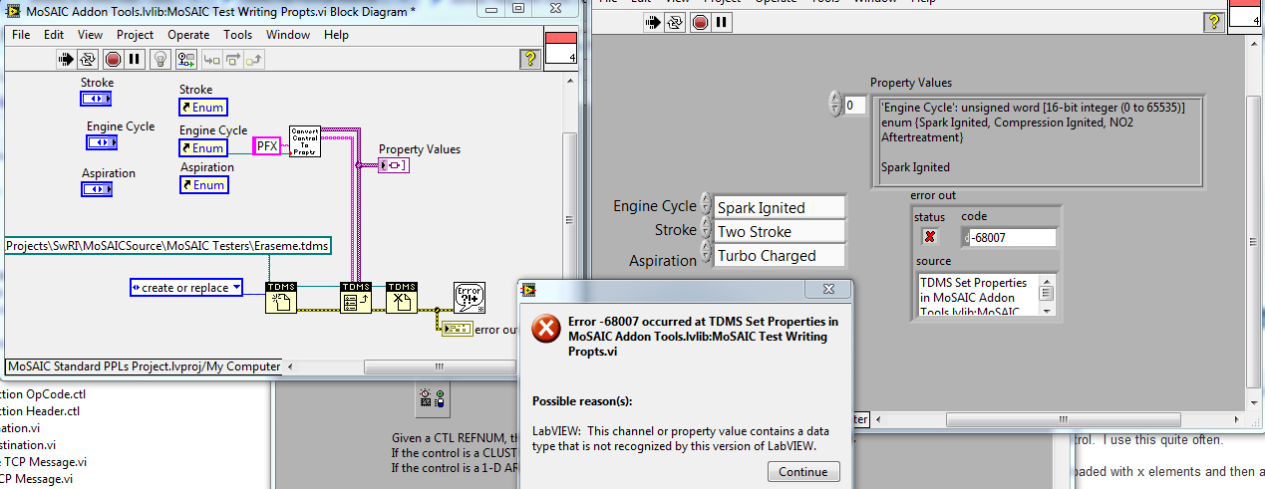The image size is (1265, 489).
Task: Select the Simple Error Handler node
Action: [x=470, y=297]
